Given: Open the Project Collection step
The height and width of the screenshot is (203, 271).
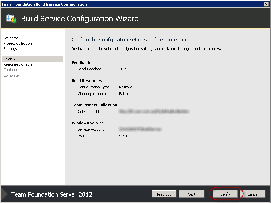Looking at the screenshot, I should (x=18, y=43).
